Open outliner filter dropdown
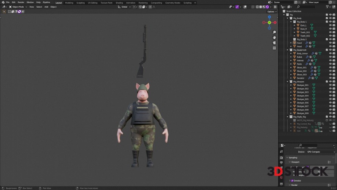This screenshot has height=190, width=337. point(328,7)
